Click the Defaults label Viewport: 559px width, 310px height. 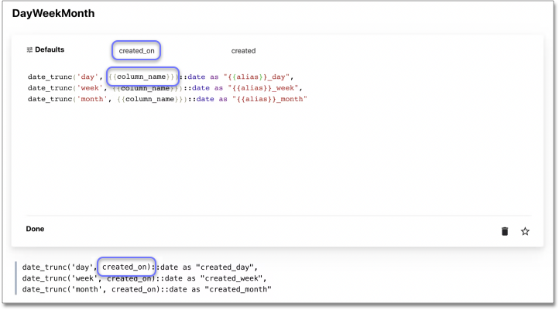(50, 50)
